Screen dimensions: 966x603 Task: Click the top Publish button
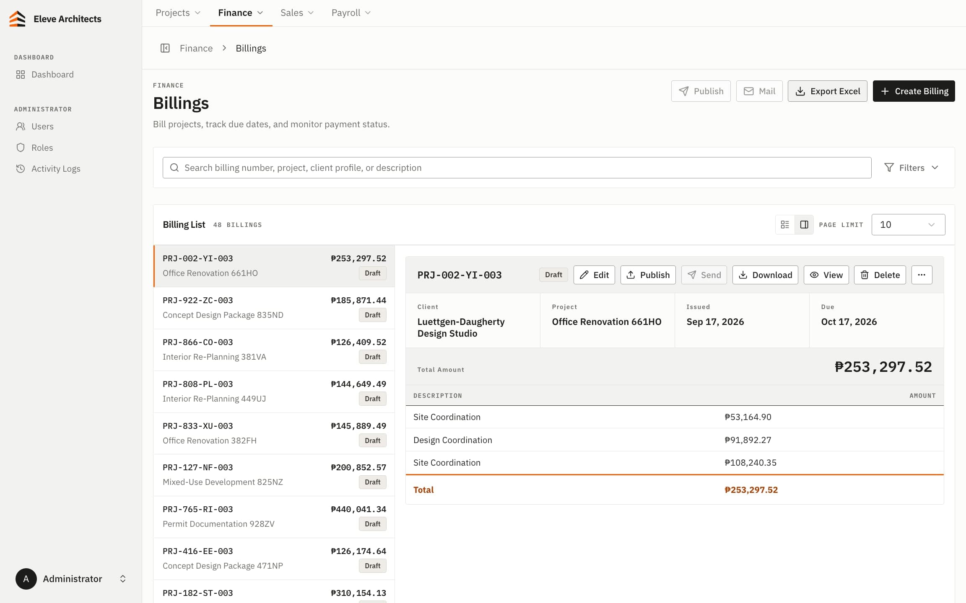coord(701,91)
